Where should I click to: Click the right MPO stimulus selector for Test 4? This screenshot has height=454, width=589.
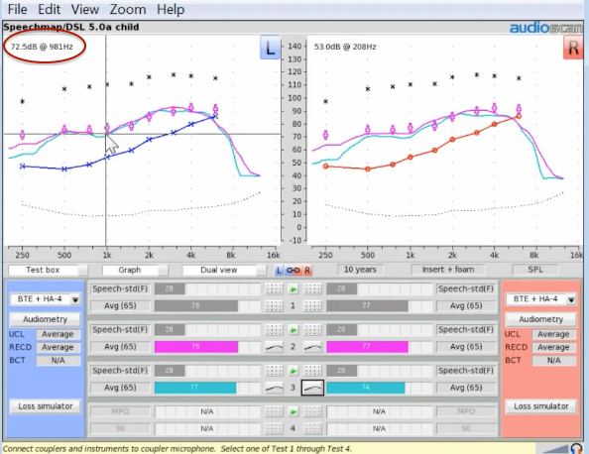tap(466, 411)
